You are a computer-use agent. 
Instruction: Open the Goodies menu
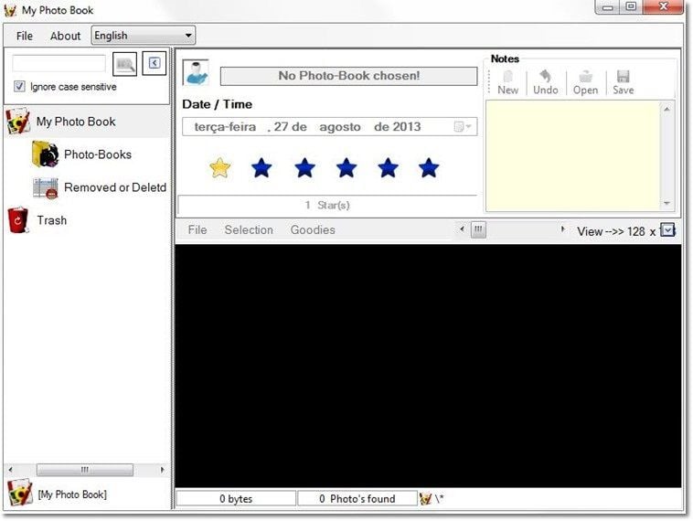(x=313, y=230)
